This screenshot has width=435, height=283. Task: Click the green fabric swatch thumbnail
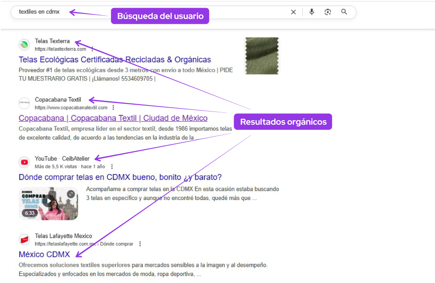pyautogui.click(x=262, y=56)
